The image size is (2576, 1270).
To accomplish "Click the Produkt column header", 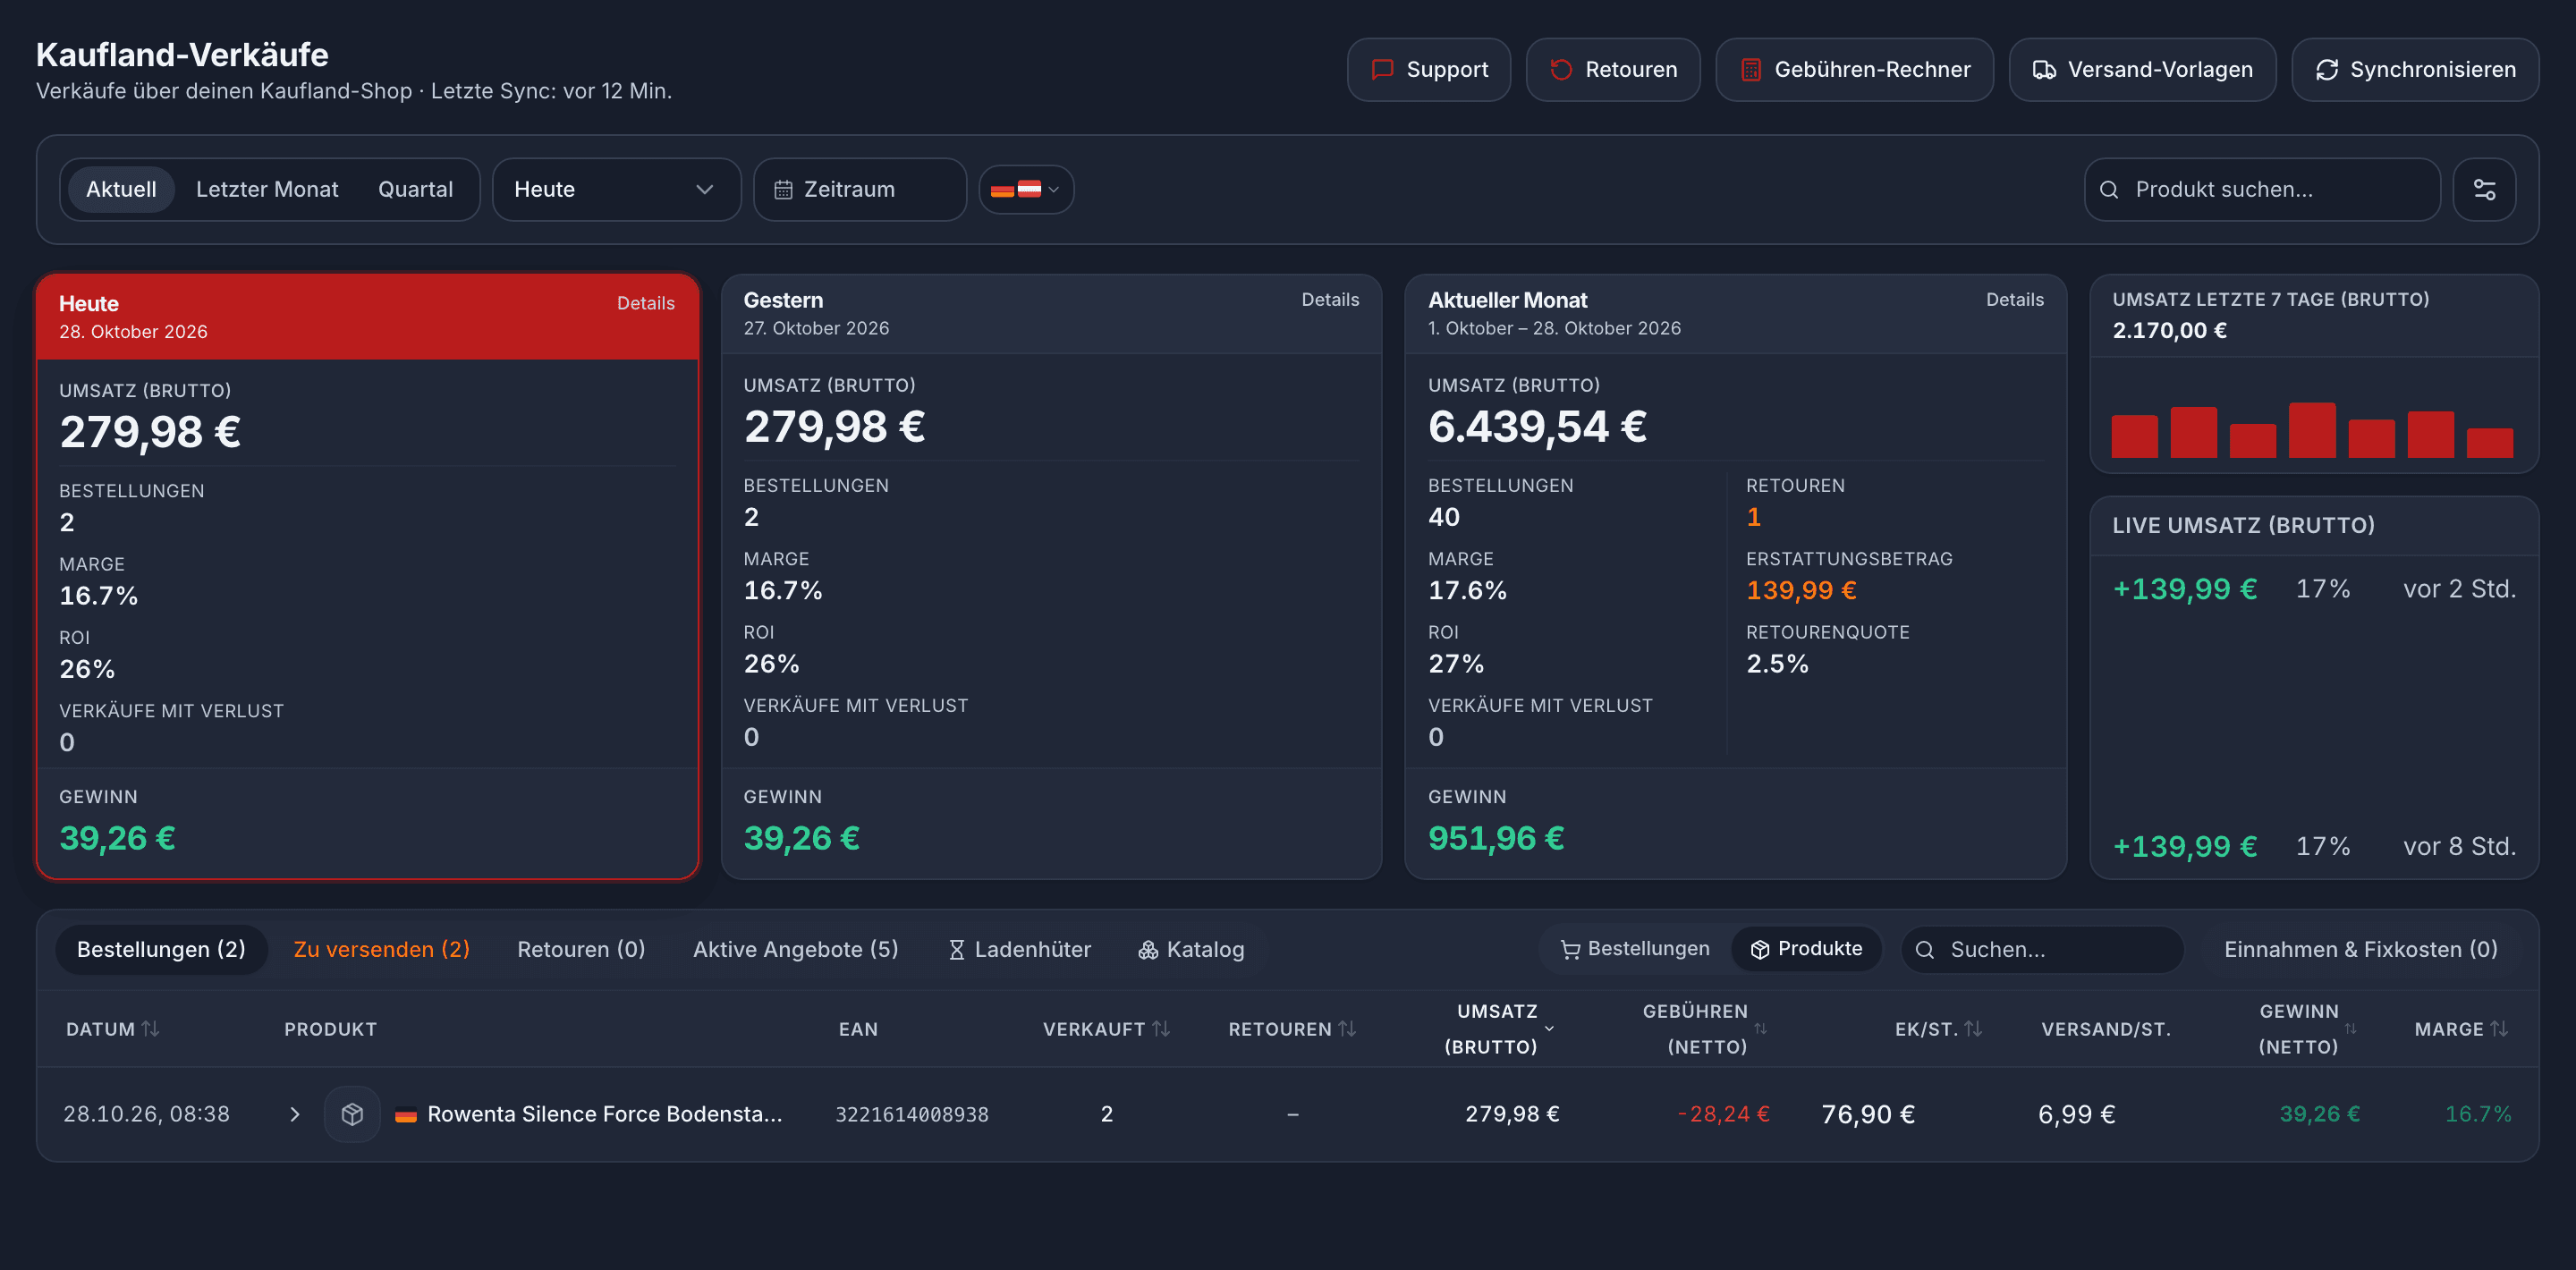I will 330,1029.
